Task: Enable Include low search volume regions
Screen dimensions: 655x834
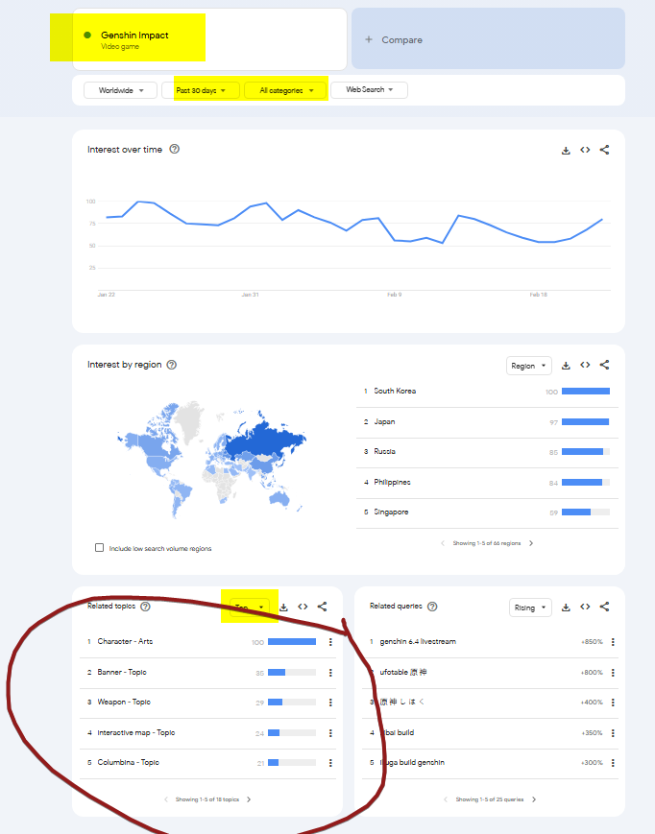Action: [99, 548]
